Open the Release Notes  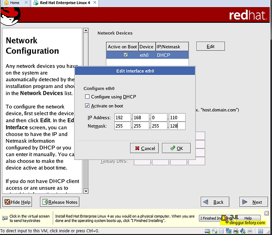[60, 202]
